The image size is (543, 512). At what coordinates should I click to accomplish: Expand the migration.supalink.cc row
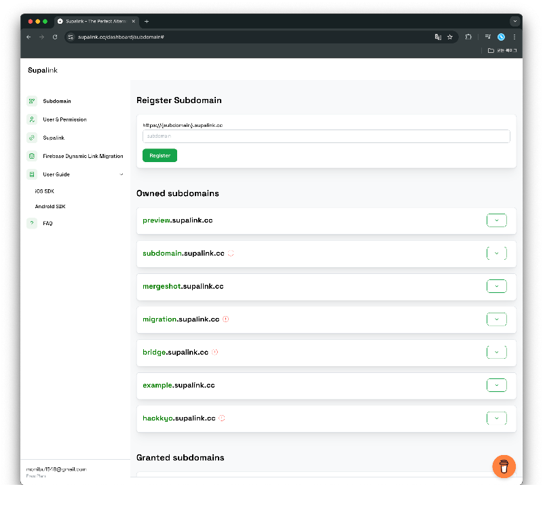click(497, 319)
